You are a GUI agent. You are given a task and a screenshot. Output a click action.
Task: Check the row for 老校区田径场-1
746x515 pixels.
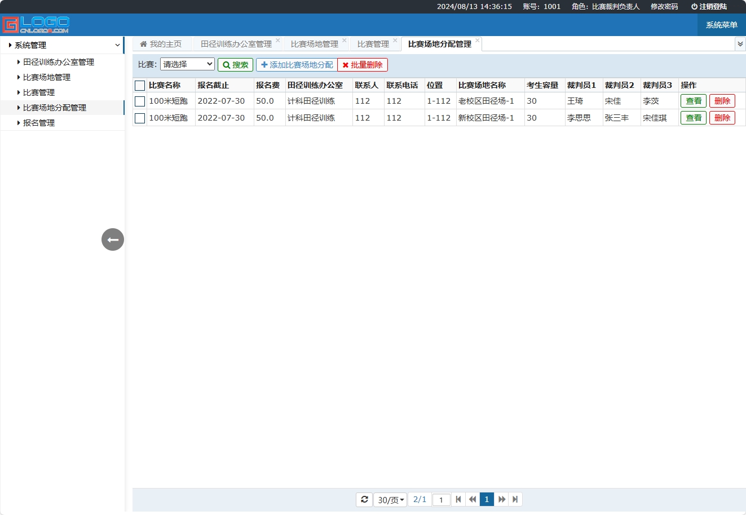click(x=140, y=101)
